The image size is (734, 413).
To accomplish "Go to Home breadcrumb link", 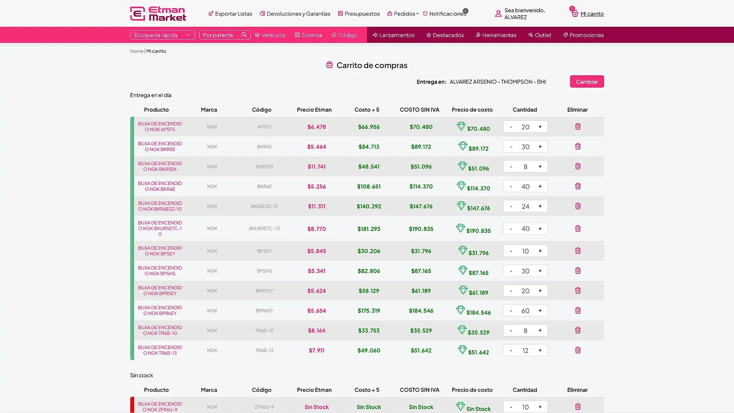I will point(136,51).
